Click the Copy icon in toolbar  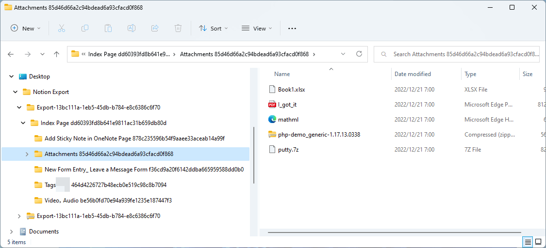[x=84, y=29]
